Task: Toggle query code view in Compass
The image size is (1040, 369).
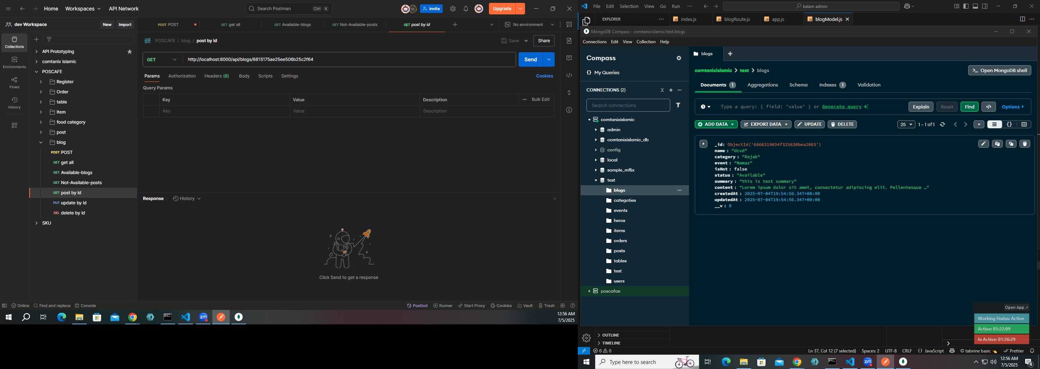Action: pos(988,107)
